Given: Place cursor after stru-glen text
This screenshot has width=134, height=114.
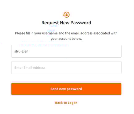Looking at the screenshot, I should click(x=28, y=51).
